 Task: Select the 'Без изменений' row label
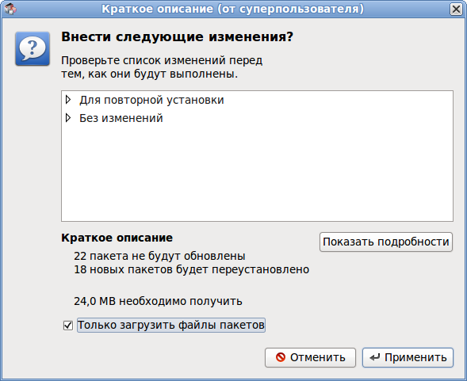[x=121, y=118]
